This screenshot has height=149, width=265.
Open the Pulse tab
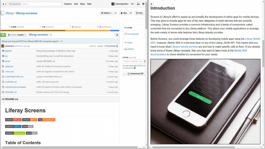tap(128, 43)
